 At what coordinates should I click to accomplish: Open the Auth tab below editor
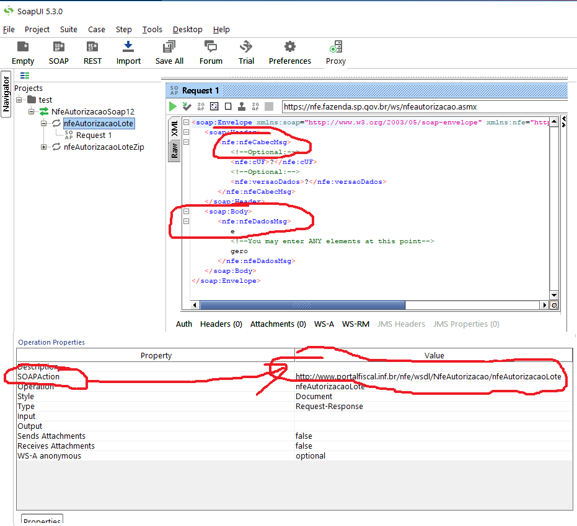pos(184,324)
